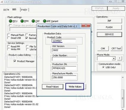Open the CRT Tool button
Screen dimensions: 126x110
116,48
